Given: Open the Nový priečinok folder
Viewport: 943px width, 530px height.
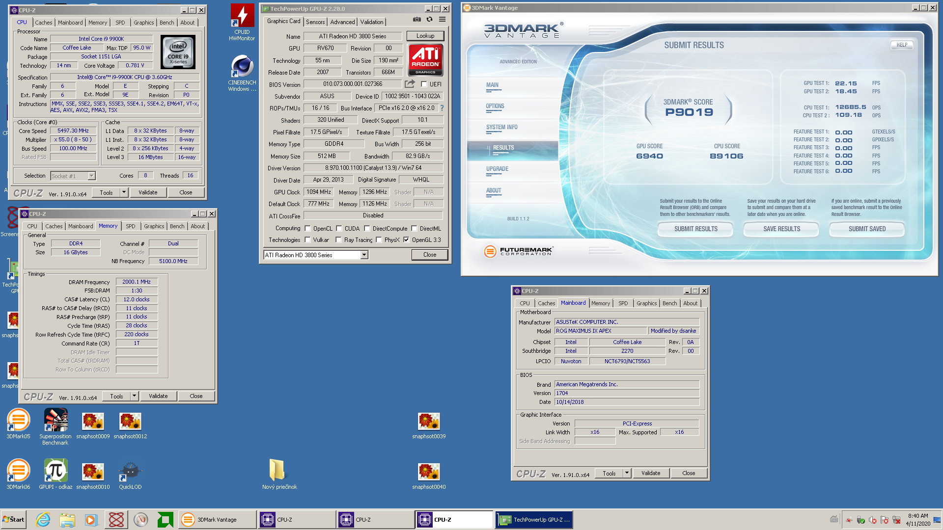Looking at the screenshot, I should tap(279, 475).
